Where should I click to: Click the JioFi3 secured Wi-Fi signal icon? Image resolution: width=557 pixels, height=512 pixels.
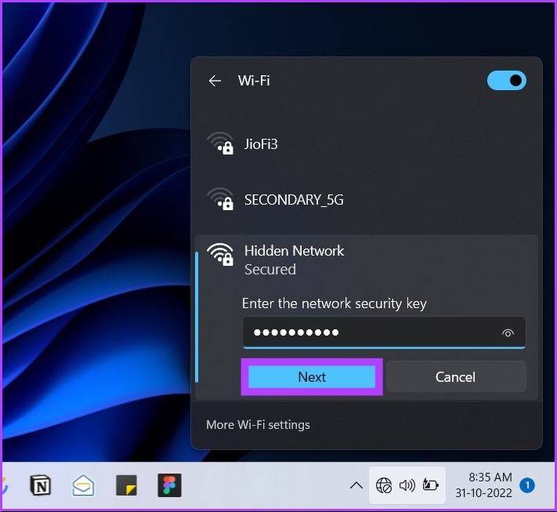click(x=220, y=143)
